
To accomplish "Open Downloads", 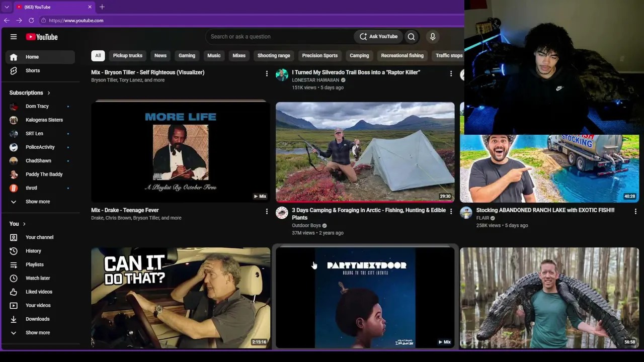I will pyautogui.click(x=40, y=319).
